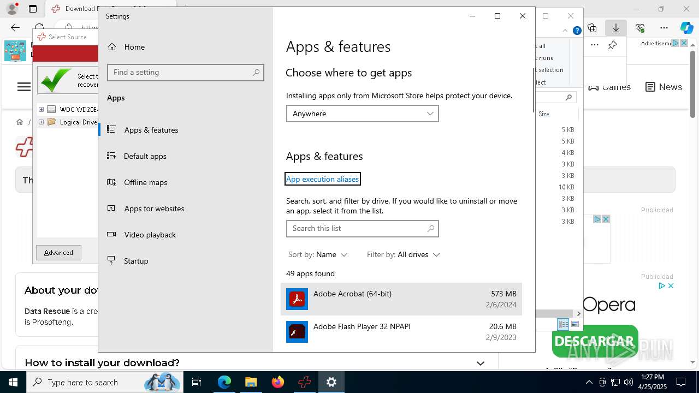Viewport: 699px width, 393px height.
Task: Collapse ribbon chevron in background window
Action: tap(565, 31)
